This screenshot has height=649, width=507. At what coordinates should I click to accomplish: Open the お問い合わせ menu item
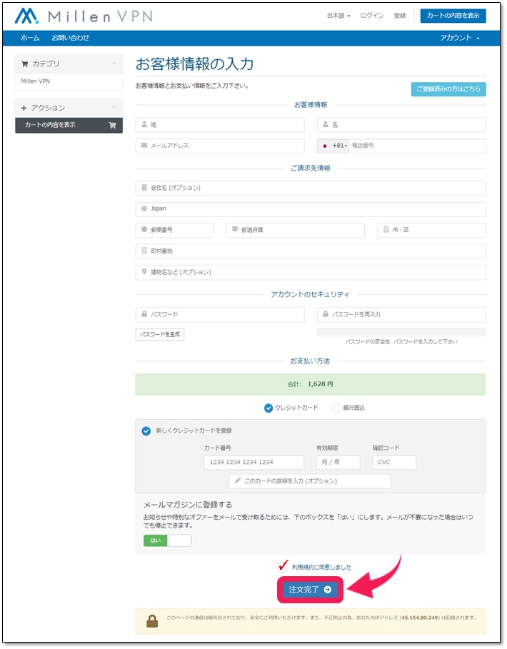click(70, 38)
